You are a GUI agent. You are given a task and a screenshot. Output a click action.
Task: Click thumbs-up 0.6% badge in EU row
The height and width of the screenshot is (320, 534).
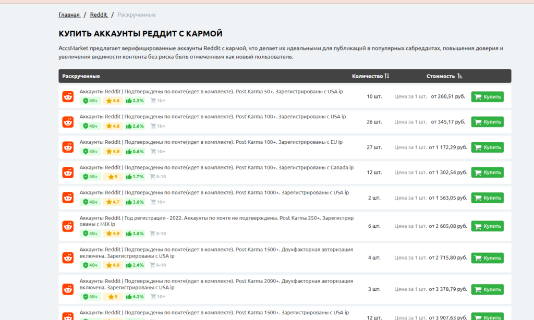click(x=135, y=152)
